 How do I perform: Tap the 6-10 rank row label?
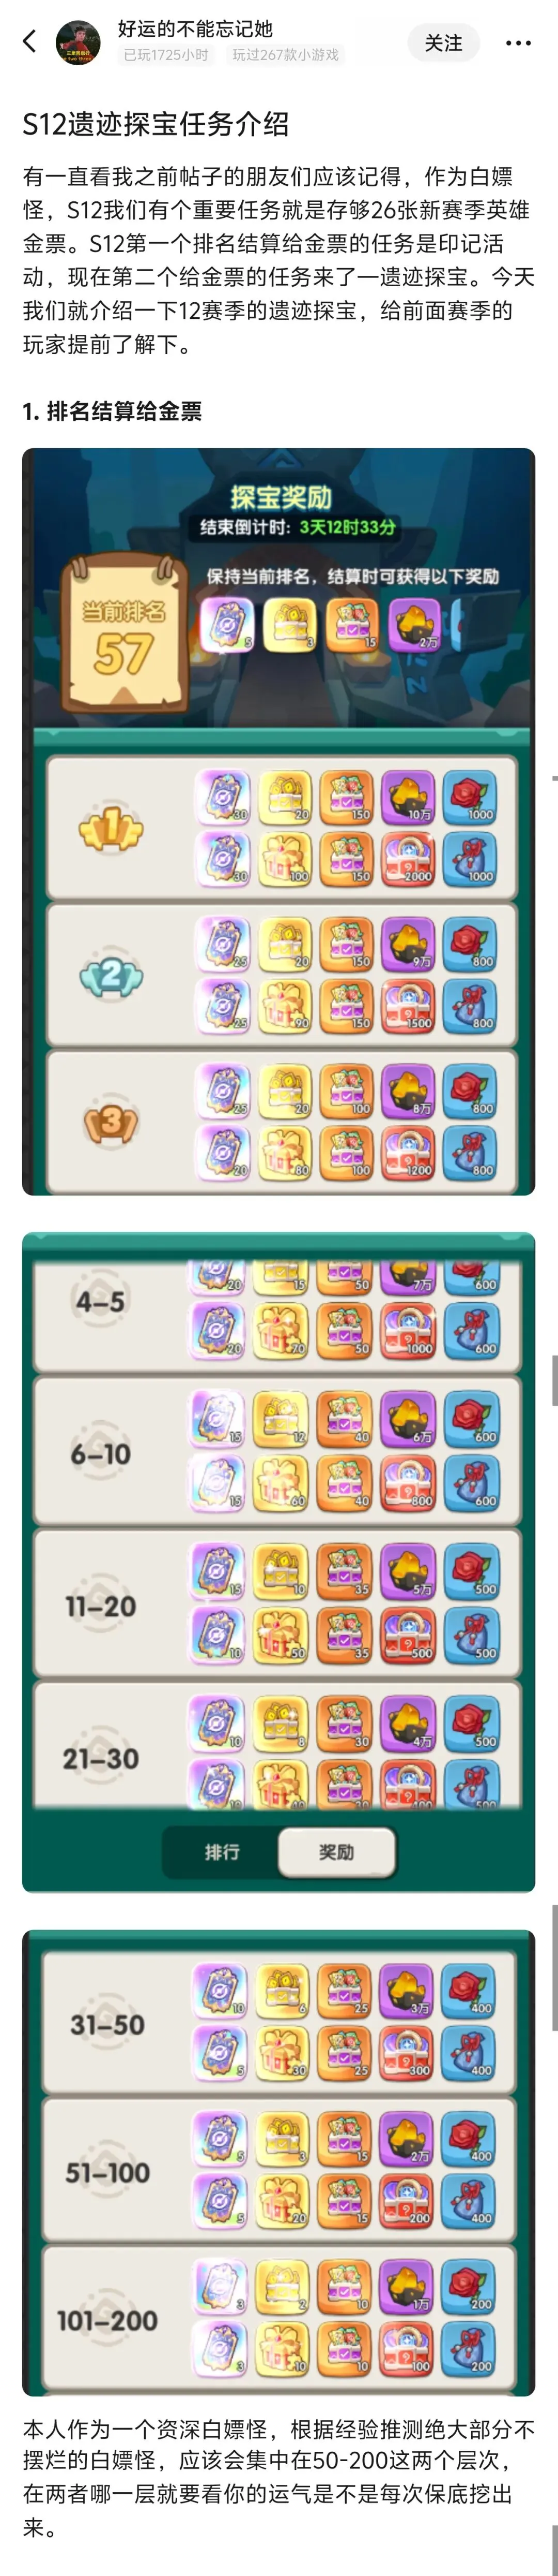click(x=101, y=1454)
